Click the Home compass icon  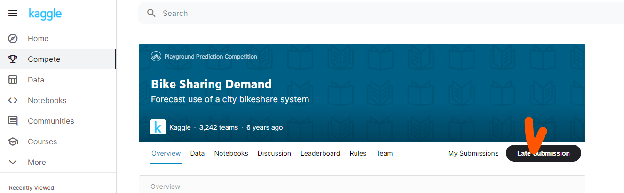coord(13,38)
